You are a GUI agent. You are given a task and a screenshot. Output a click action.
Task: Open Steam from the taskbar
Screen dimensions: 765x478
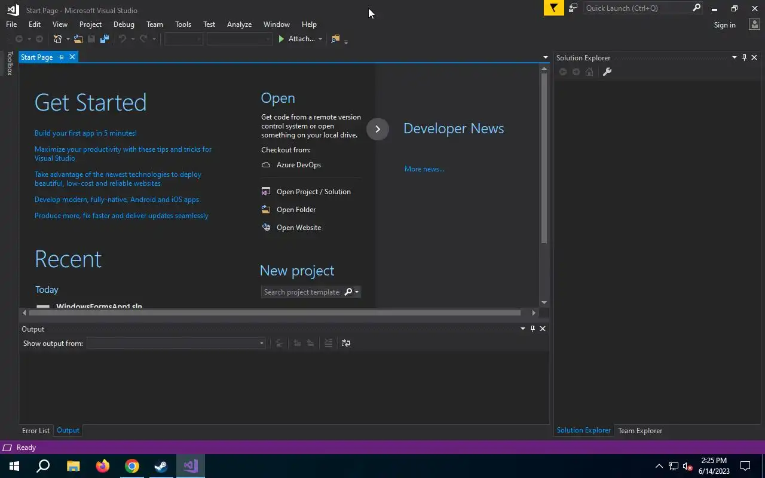pos(161,466)
